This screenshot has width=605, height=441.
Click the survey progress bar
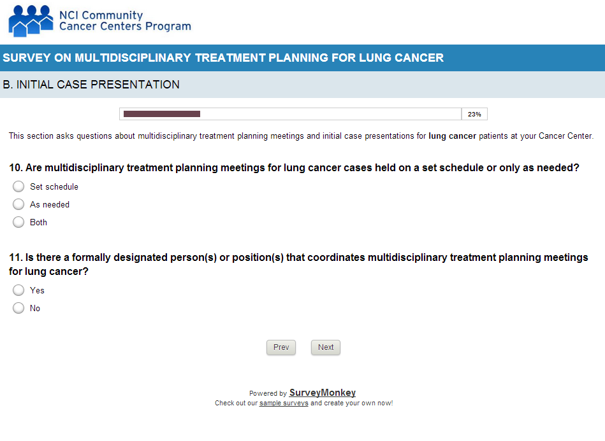pos(290,114)
